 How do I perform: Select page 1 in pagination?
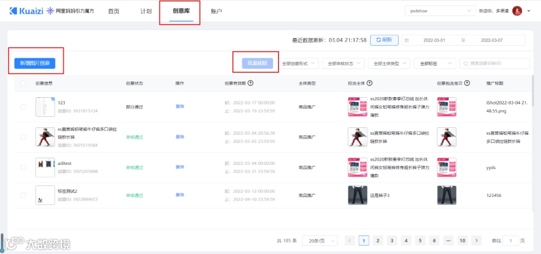[364, 240]
